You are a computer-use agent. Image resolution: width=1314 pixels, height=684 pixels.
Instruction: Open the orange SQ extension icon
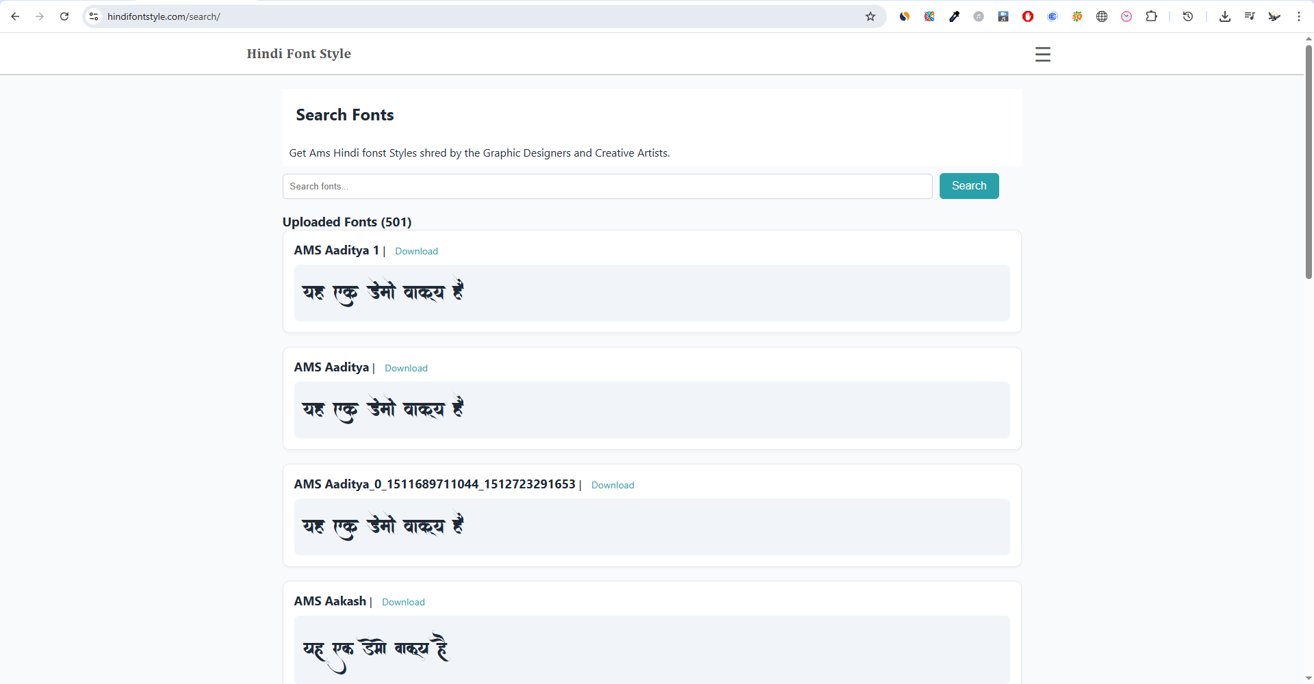pyautogui.click(x=1077, y=16)
